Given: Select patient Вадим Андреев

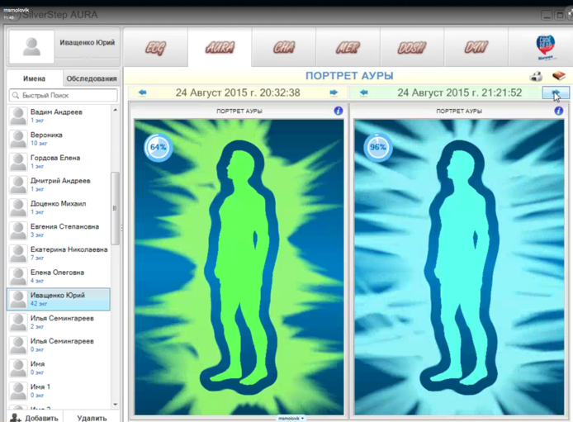Looking at the screenshot, I should point(59,116).
